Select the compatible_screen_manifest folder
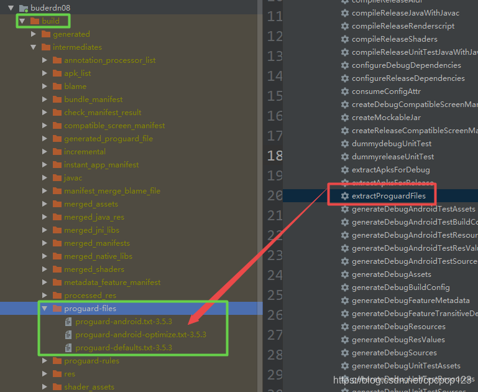The image size is (478, 392). click(114, 126)
